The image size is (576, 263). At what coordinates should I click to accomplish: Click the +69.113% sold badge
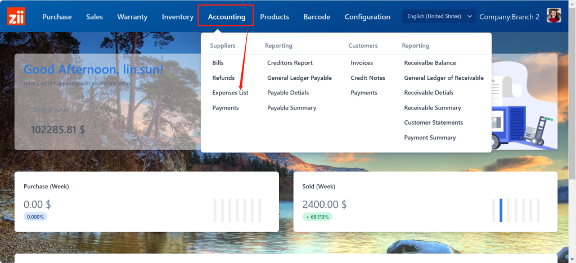(x=317, y=217)
